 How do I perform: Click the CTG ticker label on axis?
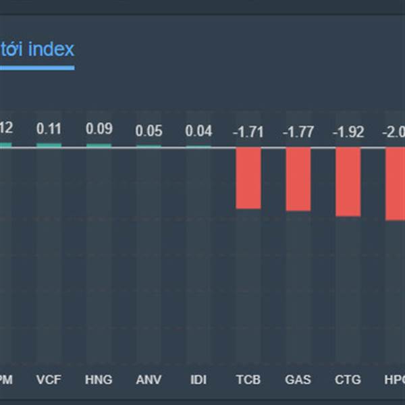(348, 379)
